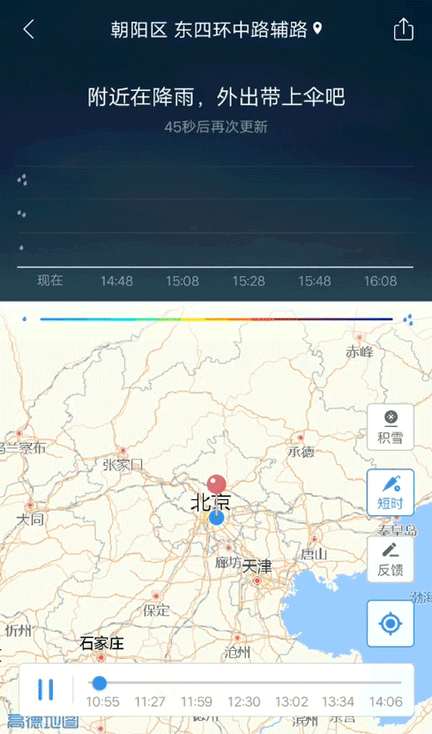Tap location pin beside address title
The width and height of the screenshot is (432, 734).
[x=317, y=28]
